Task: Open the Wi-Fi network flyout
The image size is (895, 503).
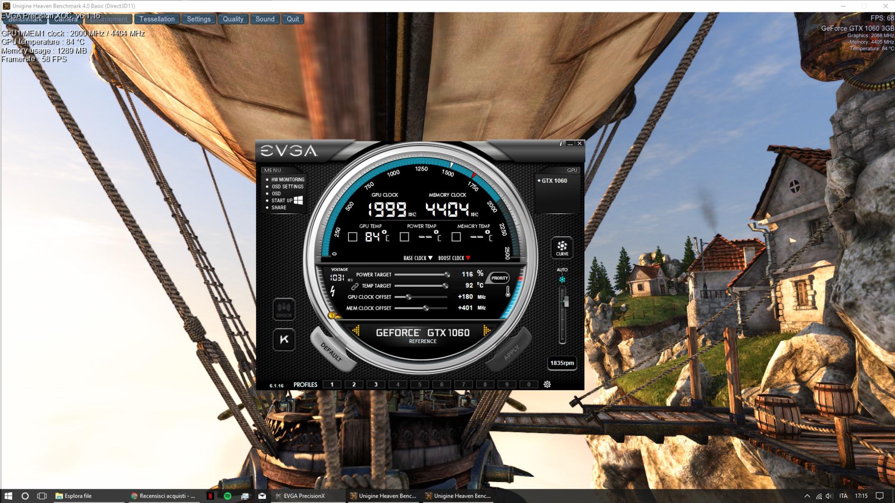Action: pyautogui.click(x=819, y=496)
